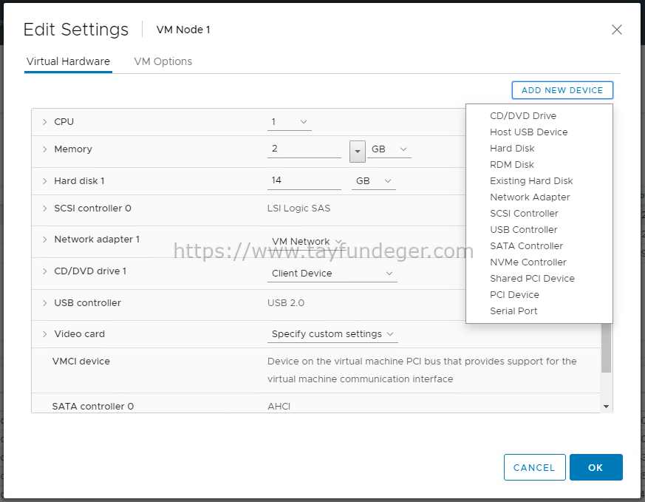This screenshot has height=502, width=645.
Task: Expand SCSI controller 0 row
Action: pos(45,208)
